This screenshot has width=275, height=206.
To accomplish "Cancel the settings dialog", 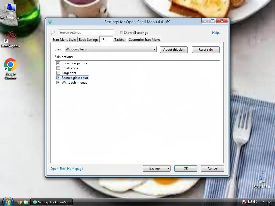I will pyautogui.click(x=213, y=168).
